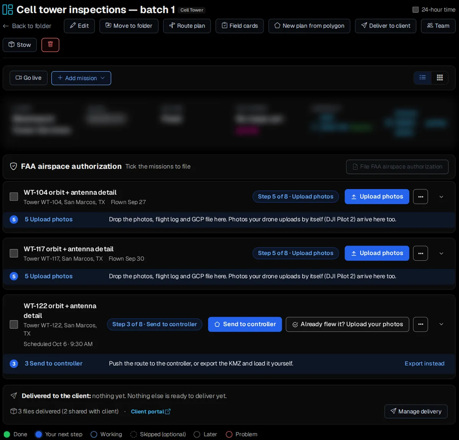Click the FAA airspace shield icon
Image resolution: width=459 pixels, height=440 pixels.
click(x=13, y=166)
